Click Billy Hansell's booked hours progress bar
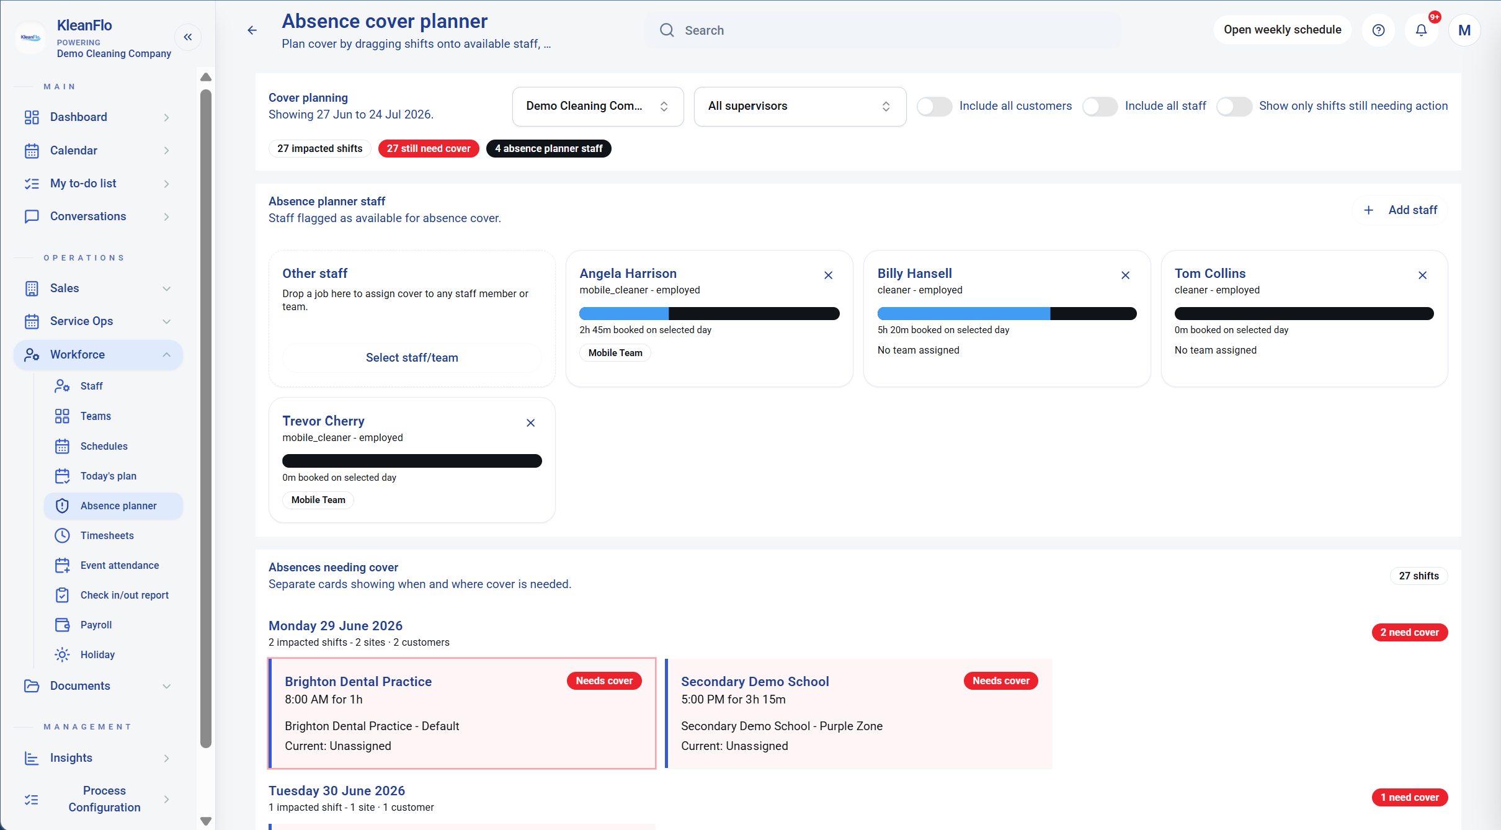The height and width of the screenshot is (830, 1501). coord(1007,313)
